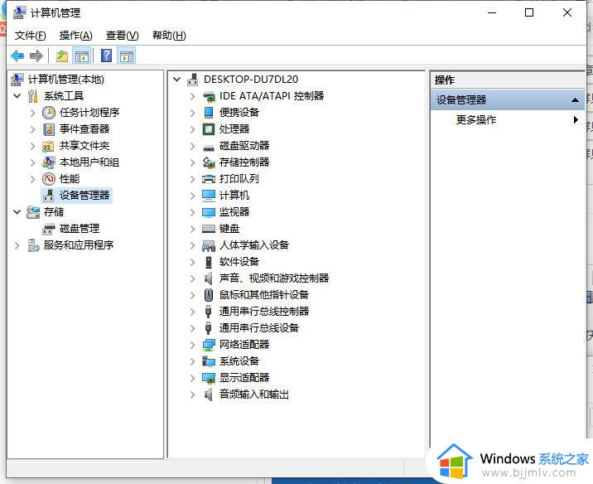Click the Up one level folder icon
This screenshot has width=593, height=484.
pyautogui.click(x=61, y=56)
